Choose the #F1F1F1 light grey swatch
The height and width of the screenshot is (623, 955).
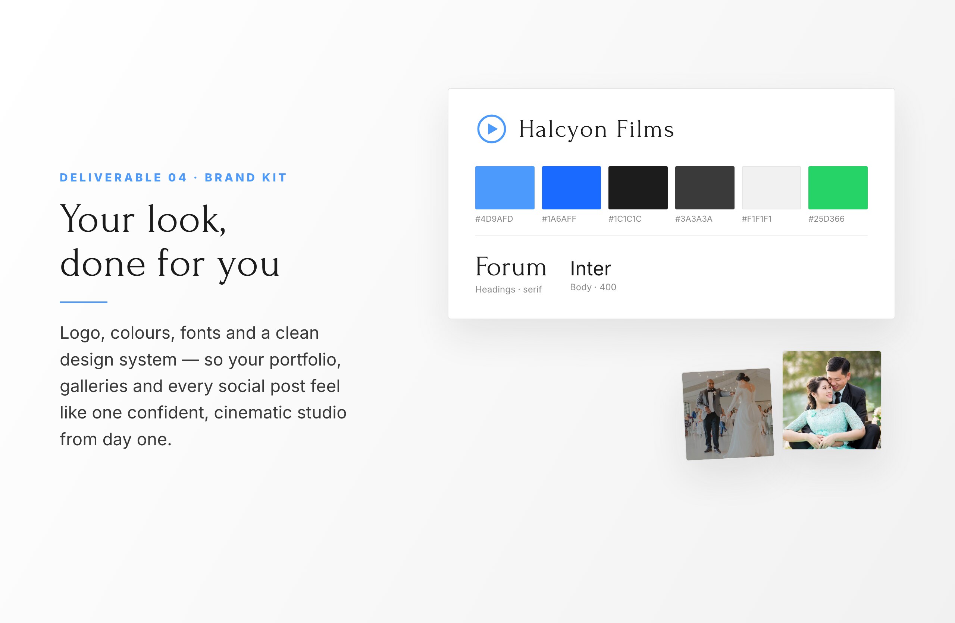click(x=771, y=188)
